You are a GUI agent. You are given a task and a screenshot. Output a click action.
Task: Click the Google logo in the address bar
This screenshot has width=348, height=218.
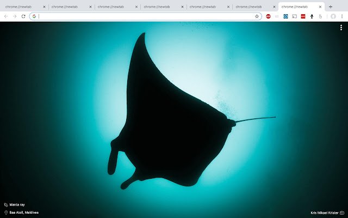[34, 16]
